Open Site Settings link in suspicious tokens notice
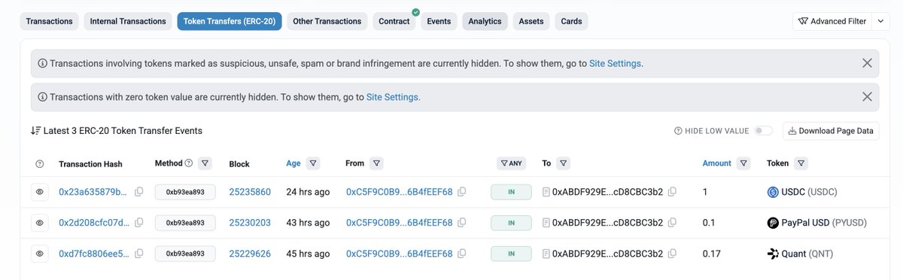 click(x=616, y=63)
